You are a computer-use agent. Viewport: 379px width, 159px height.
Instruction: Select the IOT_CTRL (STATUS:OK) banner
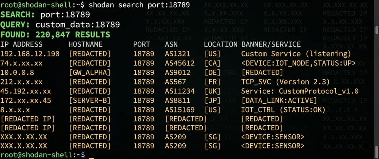point(283,110)
